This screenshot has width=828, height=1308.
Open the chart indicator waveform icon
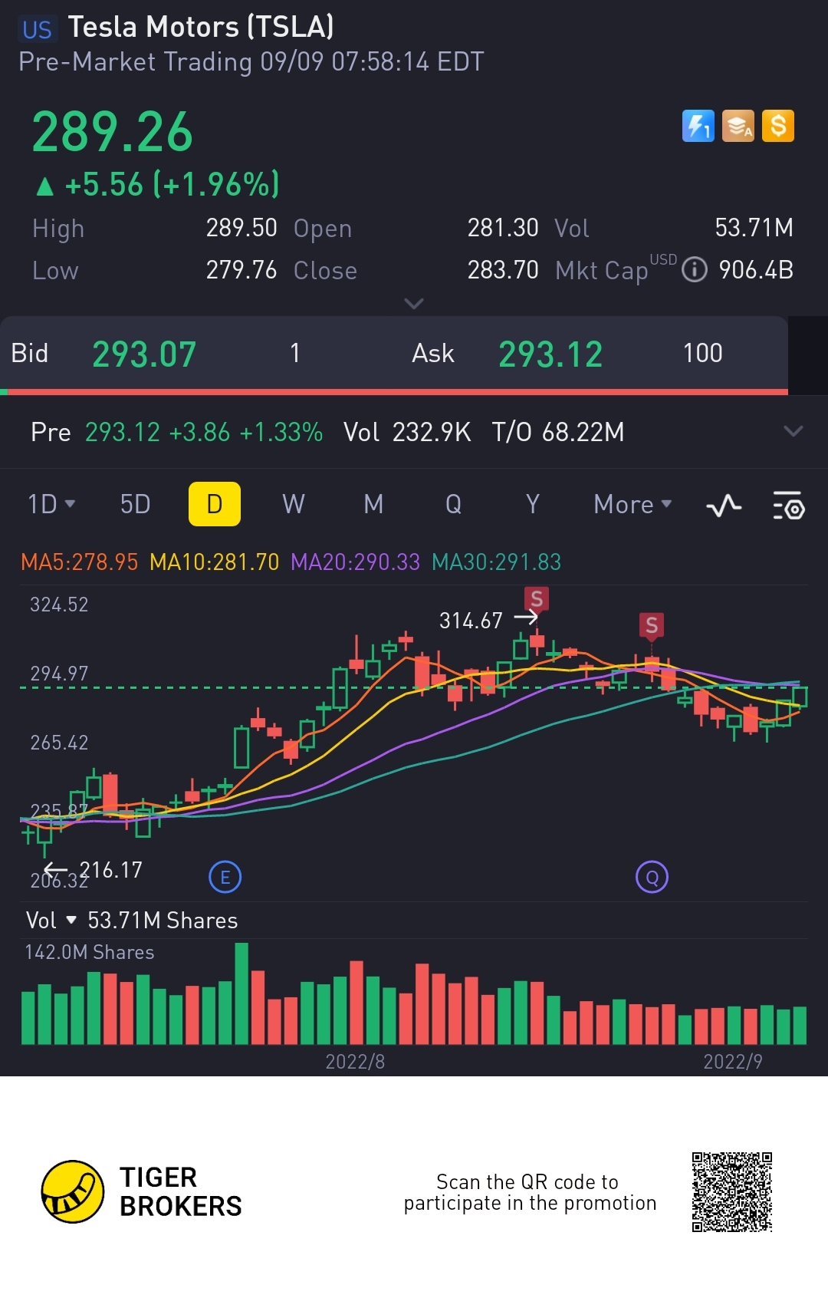pos(724,506)
